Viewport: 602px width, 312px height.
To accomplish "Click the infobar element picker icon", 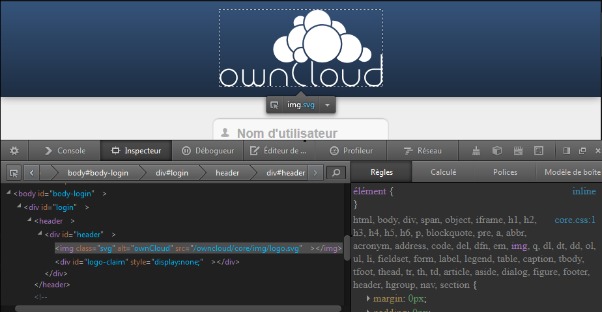I will tap(274, 105).
